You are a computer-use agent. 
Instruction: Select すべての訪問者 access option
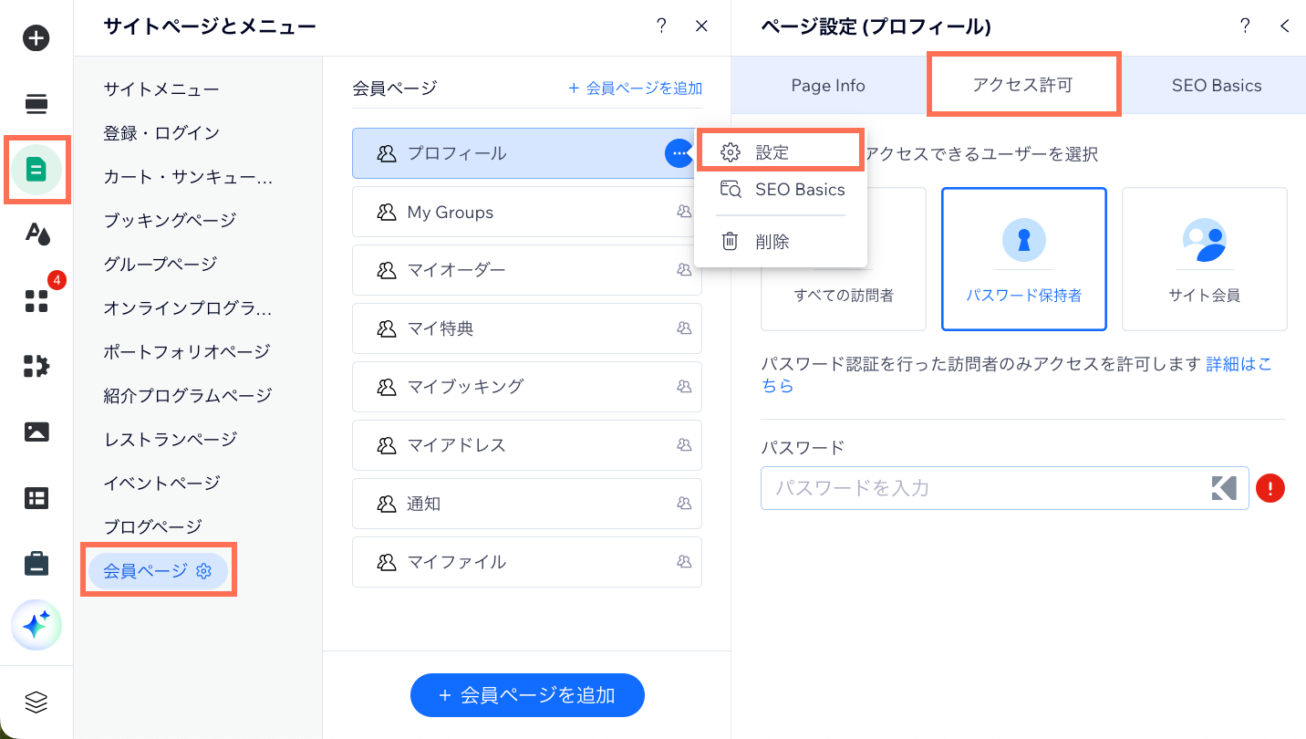point(843,259)
